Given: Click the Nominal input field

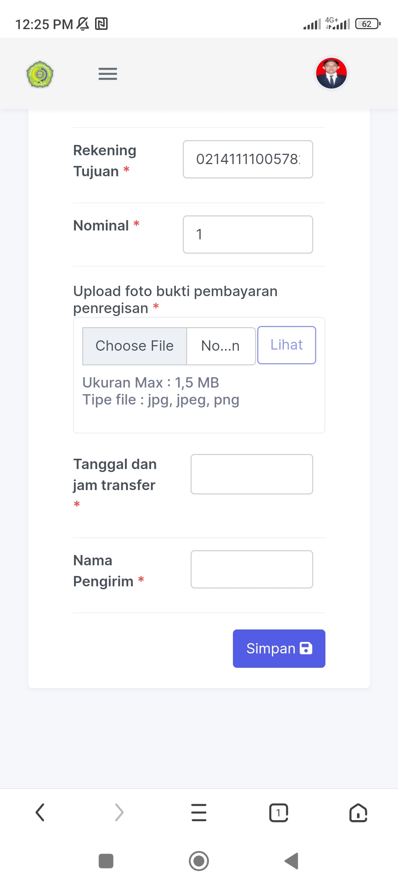Looking at the screenshot, I should coord(248,235).
